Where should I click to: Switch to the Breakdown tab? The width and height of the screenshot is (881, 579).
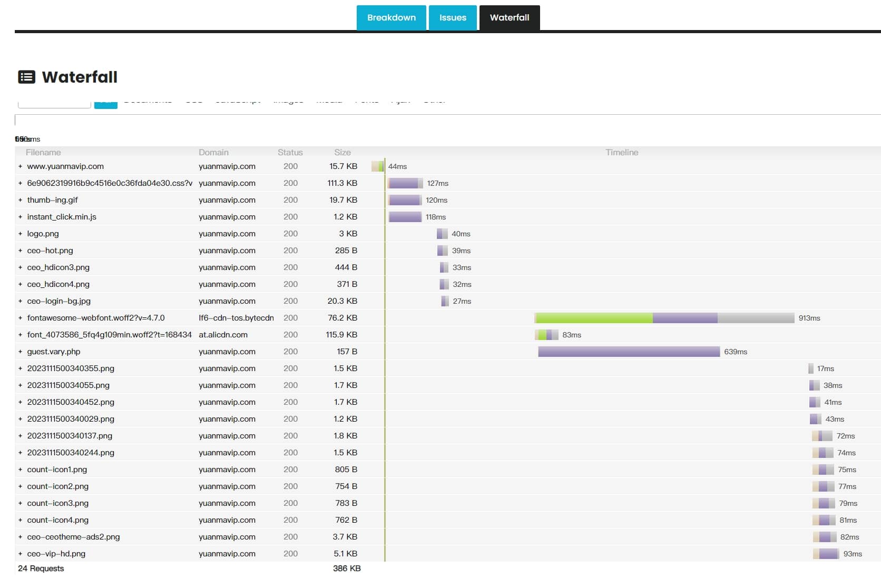click(391, 18)
